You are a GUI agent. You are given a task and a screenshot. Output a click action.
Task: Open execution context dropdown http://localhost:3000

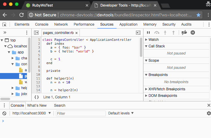32,113
